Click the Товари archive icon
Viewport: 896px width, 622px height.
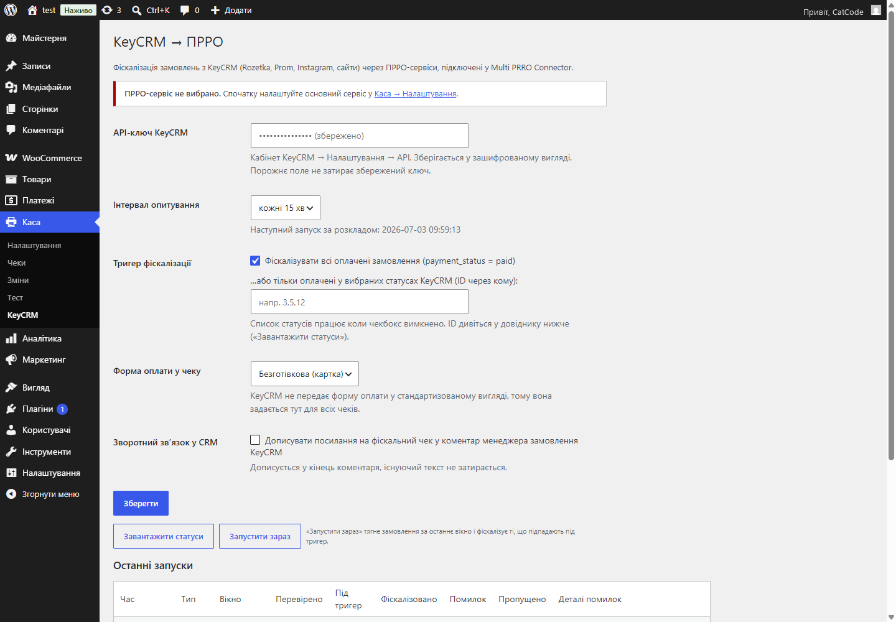pyautogui.click(x=11, y=179)
